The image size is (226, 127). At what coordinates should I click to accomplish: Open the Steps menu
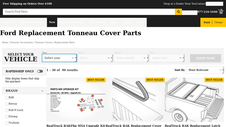click(114, 22)
